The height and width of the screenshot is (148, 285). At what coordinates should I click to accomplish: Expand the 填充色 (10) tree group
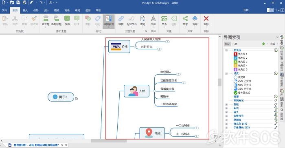coord(226,124)
